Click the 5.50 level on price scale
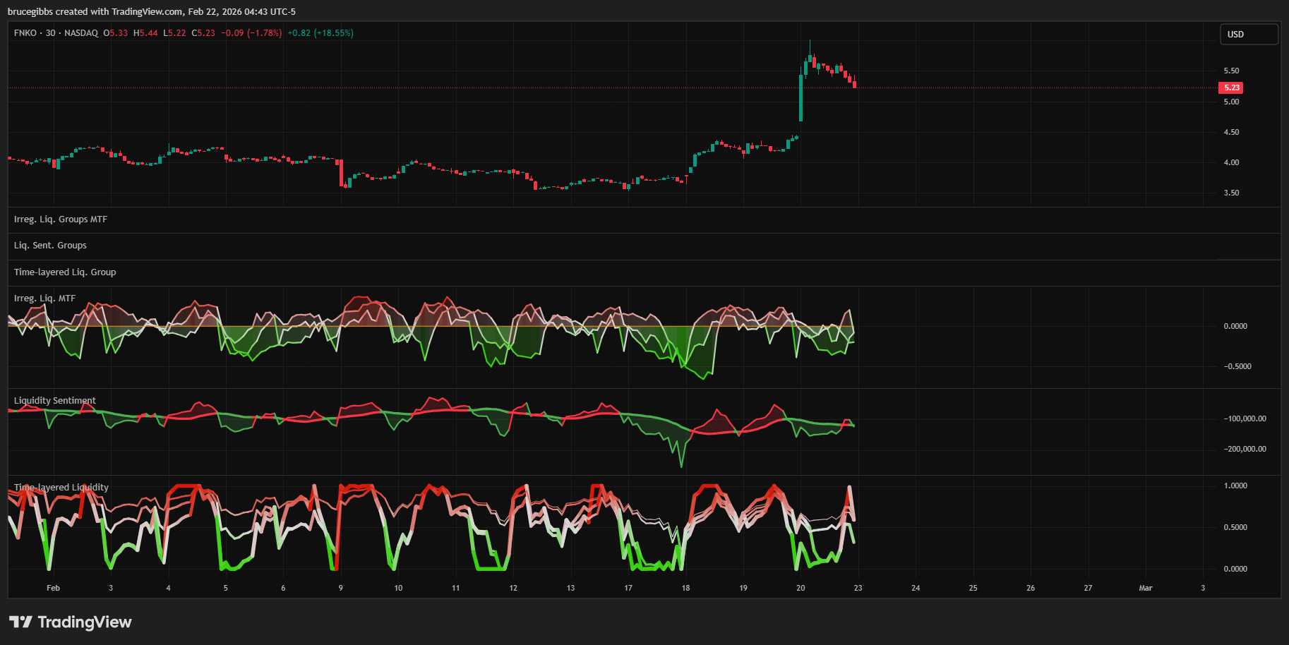 click(x=1231, y=71)
